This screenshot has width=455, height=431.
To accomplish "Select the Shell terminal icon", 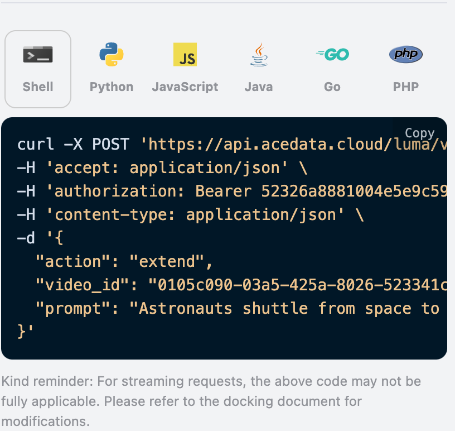I will (38, 54).
